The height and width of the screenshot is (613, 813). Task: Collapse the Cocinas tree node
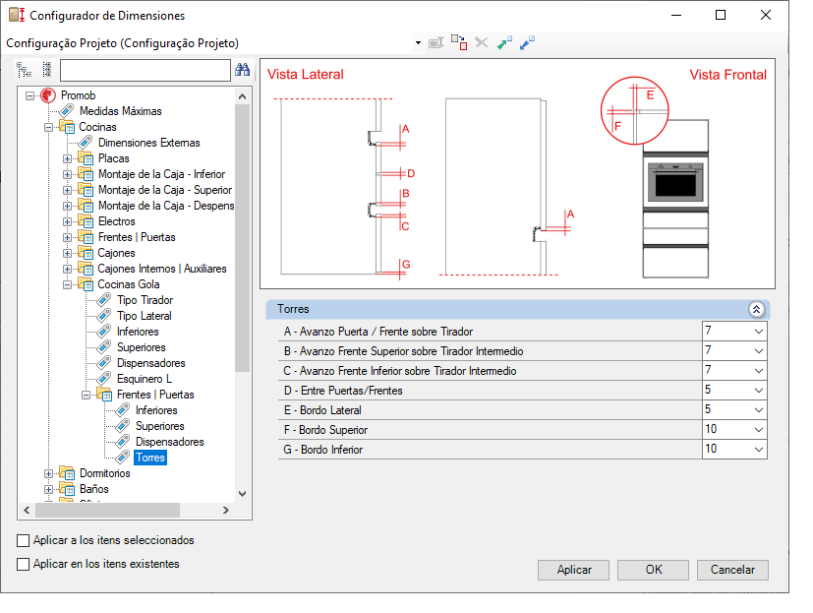pyautogui.click(x=49, y=127)
